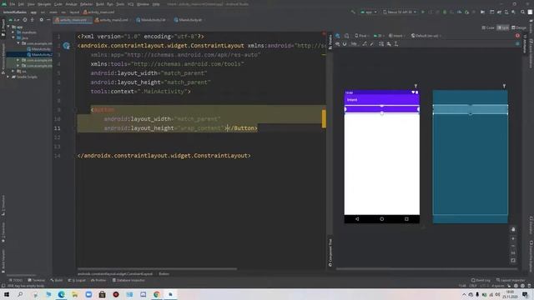This screenshot has width=534, height=300.
Task: Collapse the com.example package folder
Action: point(18,43)
